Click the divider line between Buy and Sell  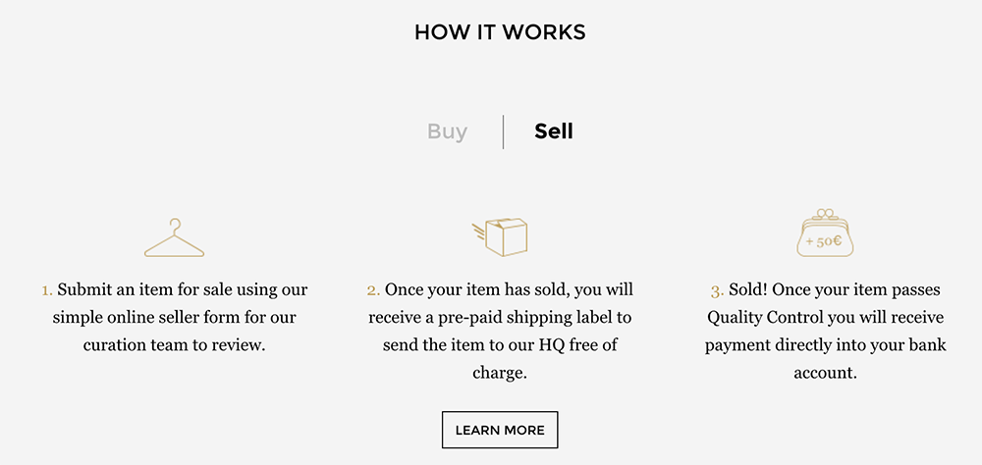click(503, 132)
